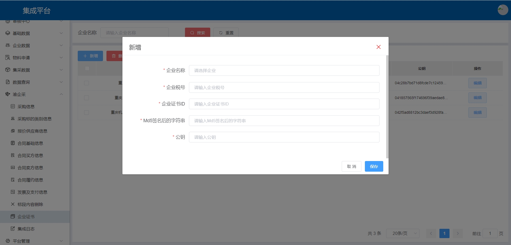Viewport: 511px width, 245px height.
Task: Open the 合同基础信息 menu item
Action: 30,143
